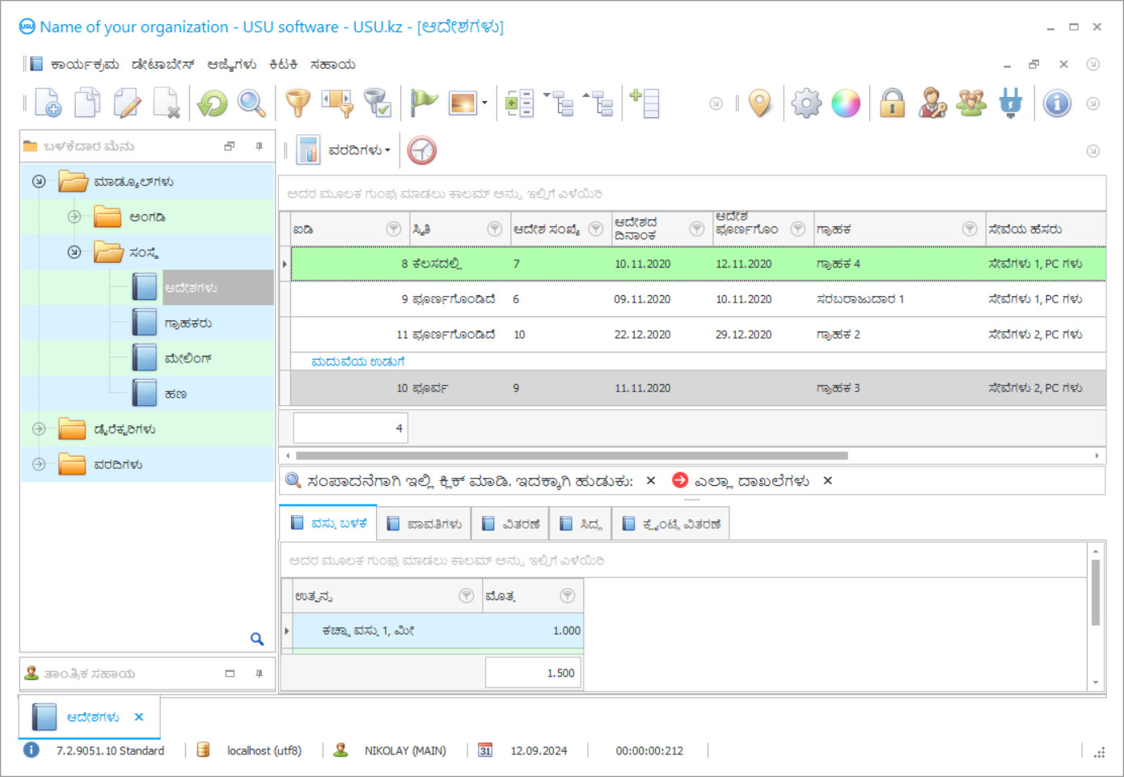Switch to the ಪಾವತಿಗಳು tab
The width and height of the screenshot is (1124, 777).
[x=425, y=524]
